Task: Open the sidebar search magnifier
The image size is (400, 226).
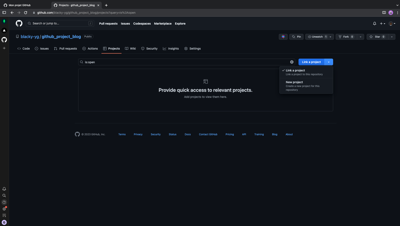Action: click(4, 195)
